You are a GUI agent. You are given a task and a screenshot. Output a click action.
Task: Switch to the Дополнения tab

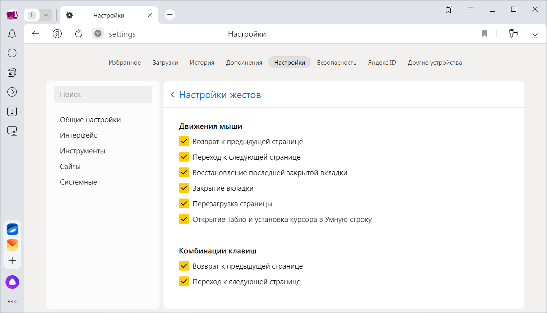pyautogui.click(x=244, y=62)
